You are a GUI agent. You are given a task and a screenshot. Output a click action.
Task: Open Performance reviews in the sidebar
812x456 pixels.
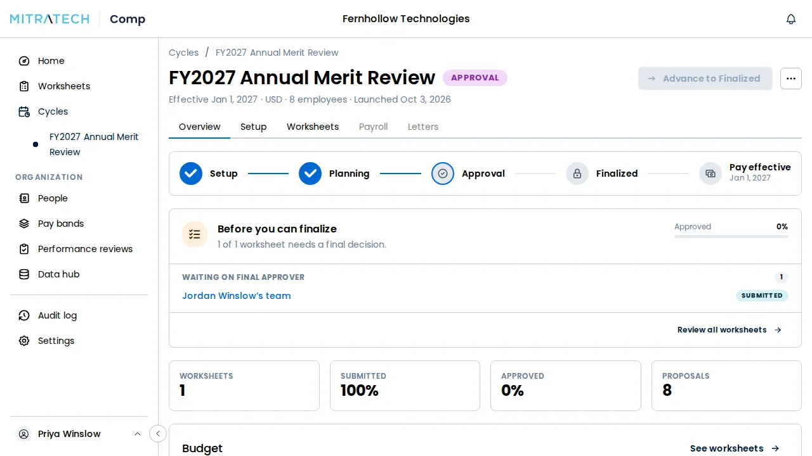[x=79, y=249]
